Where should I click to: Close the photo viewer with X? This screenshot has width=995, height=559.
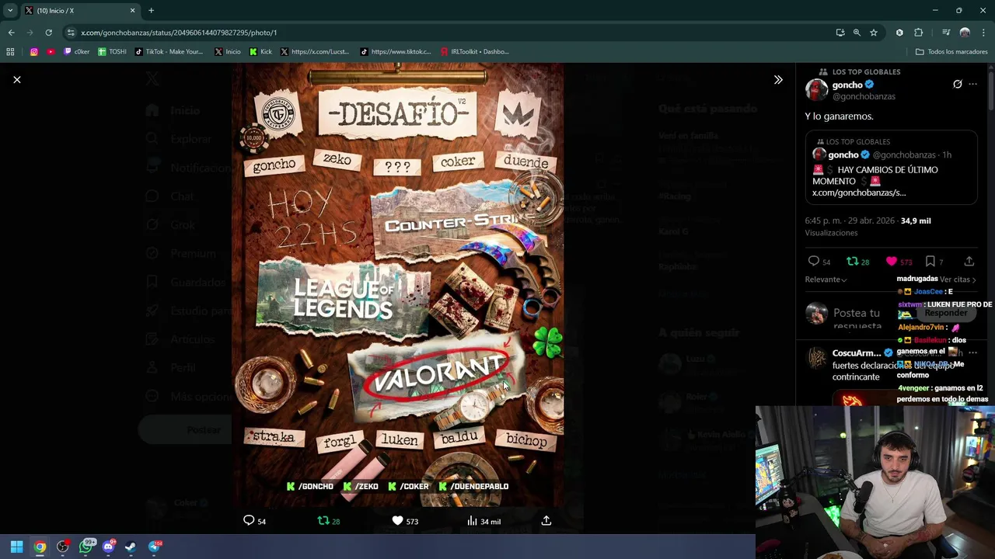tap(17, 79)
